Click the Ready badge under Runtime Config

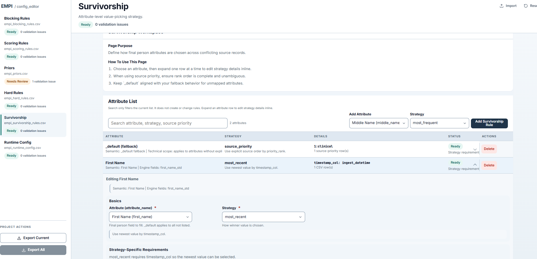(x=12, y=155)
